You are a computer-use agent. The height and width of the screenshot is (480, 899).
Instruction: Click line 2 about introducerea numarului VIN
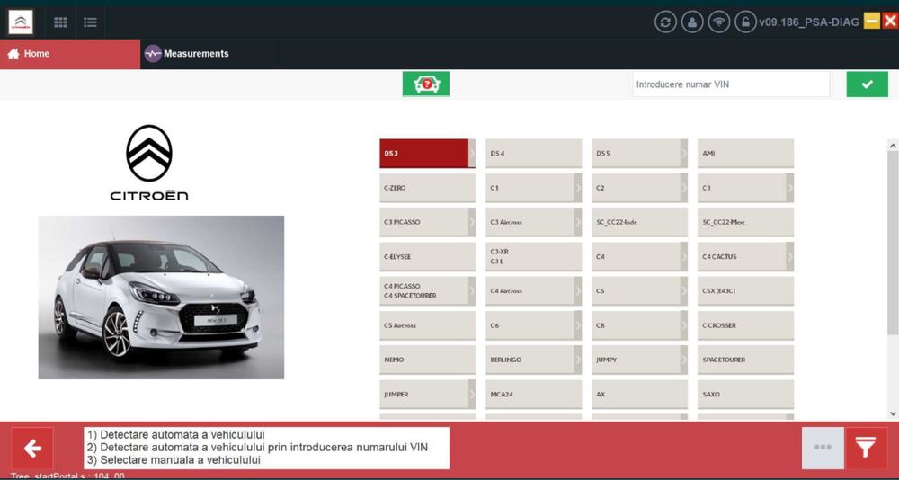pyautogui.click(x=257, y=448)
